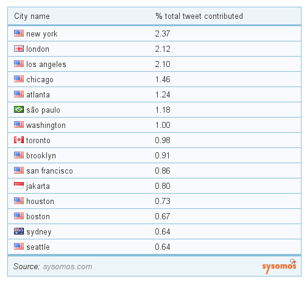This screenshot has width=307, height=282.
Task: Select the san francisco row label
Action: (x=49, y=171)
